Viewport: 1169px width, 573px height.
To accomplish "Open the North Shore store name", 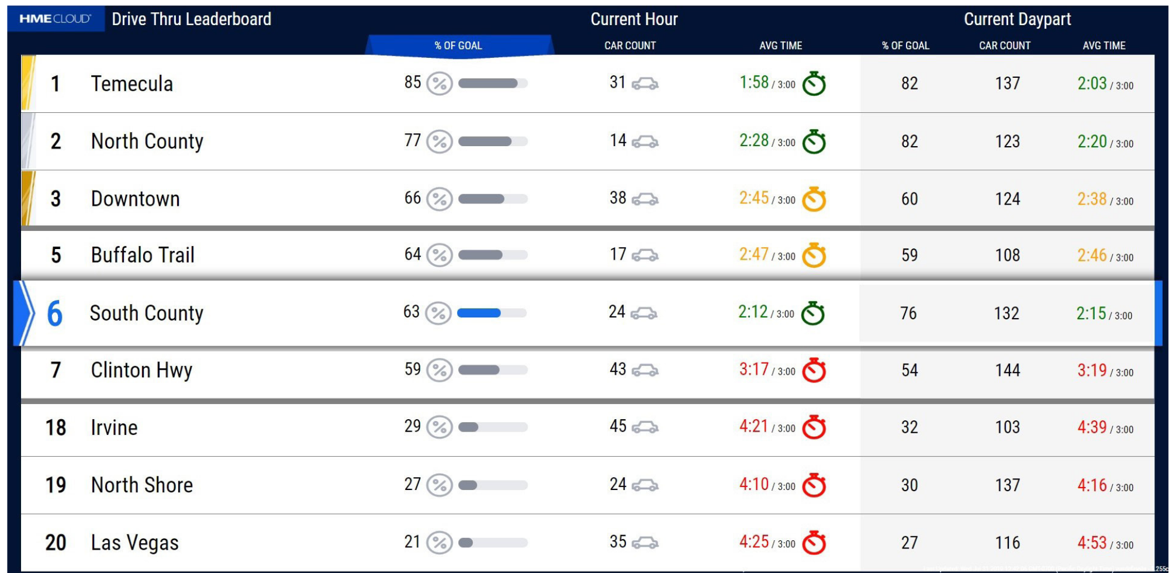I will point(142,485).
